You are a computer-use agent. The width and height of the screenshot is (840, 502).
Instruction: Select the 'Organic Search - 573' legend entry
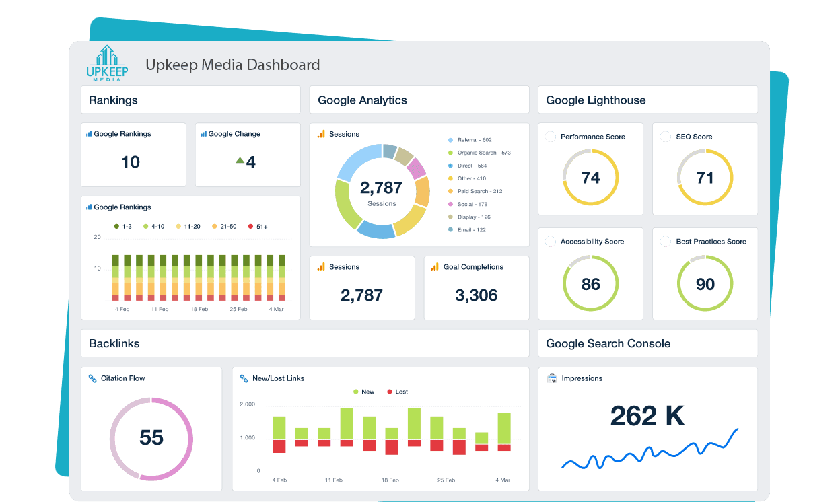coord(479,153)
